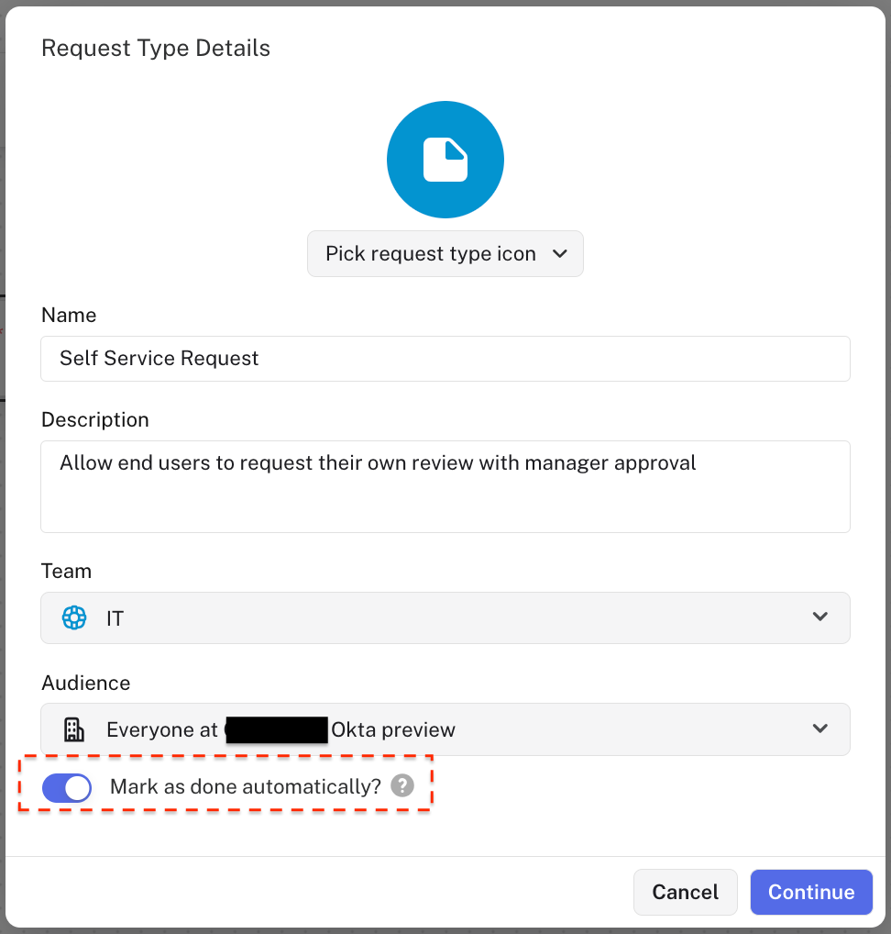This screenshot has height=934, width=891.
Task: Click the downward chevron in the Team field
Action: tap(820, 617)
